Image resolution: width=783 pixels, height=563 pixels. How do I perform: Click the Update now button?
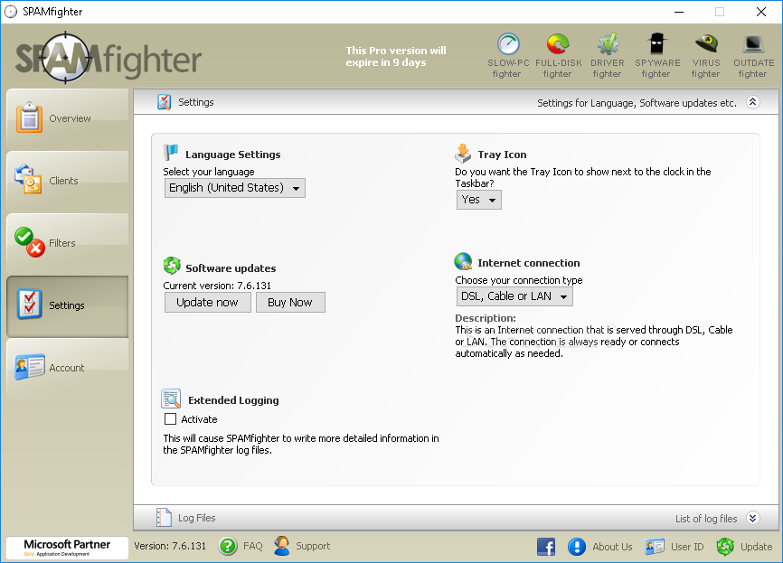click(208, 303)
